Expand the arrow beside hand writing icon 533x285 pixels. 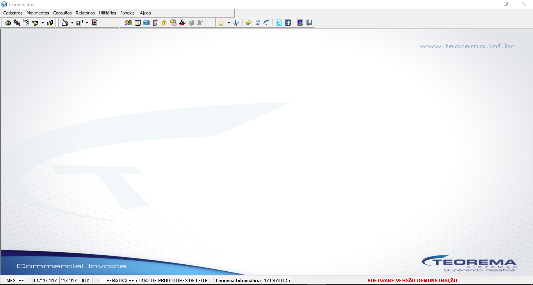(72, 23)
